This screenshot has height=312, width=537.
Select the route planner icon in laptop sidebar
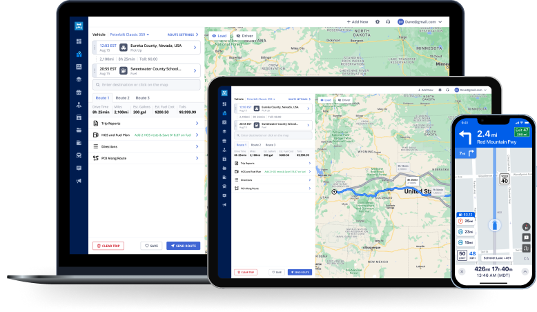coord(79,54)
